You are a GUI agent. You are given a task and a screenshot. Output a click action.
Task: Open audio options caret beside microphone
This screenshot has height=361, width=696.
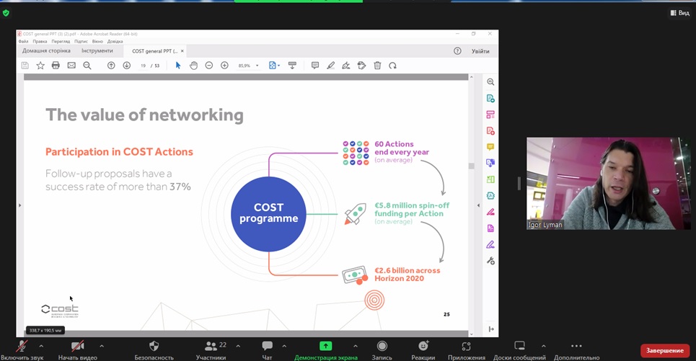pos(41,346)
